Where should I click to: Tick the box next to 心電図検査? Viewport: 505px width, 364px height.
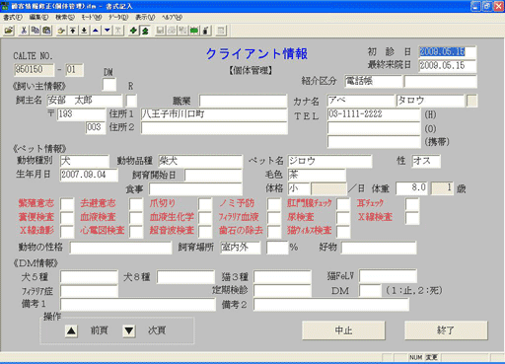pyautogui.click(x=136, y=232)
